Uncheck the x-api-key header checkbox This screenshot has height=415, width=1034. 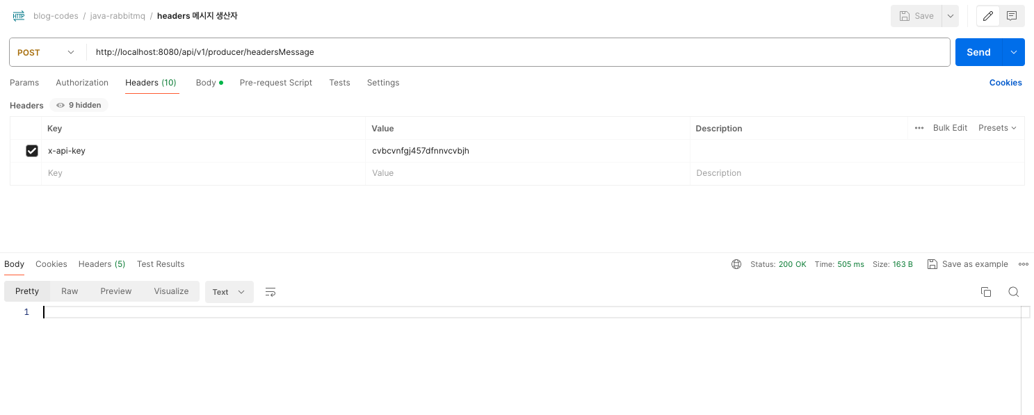pos(32,151)
